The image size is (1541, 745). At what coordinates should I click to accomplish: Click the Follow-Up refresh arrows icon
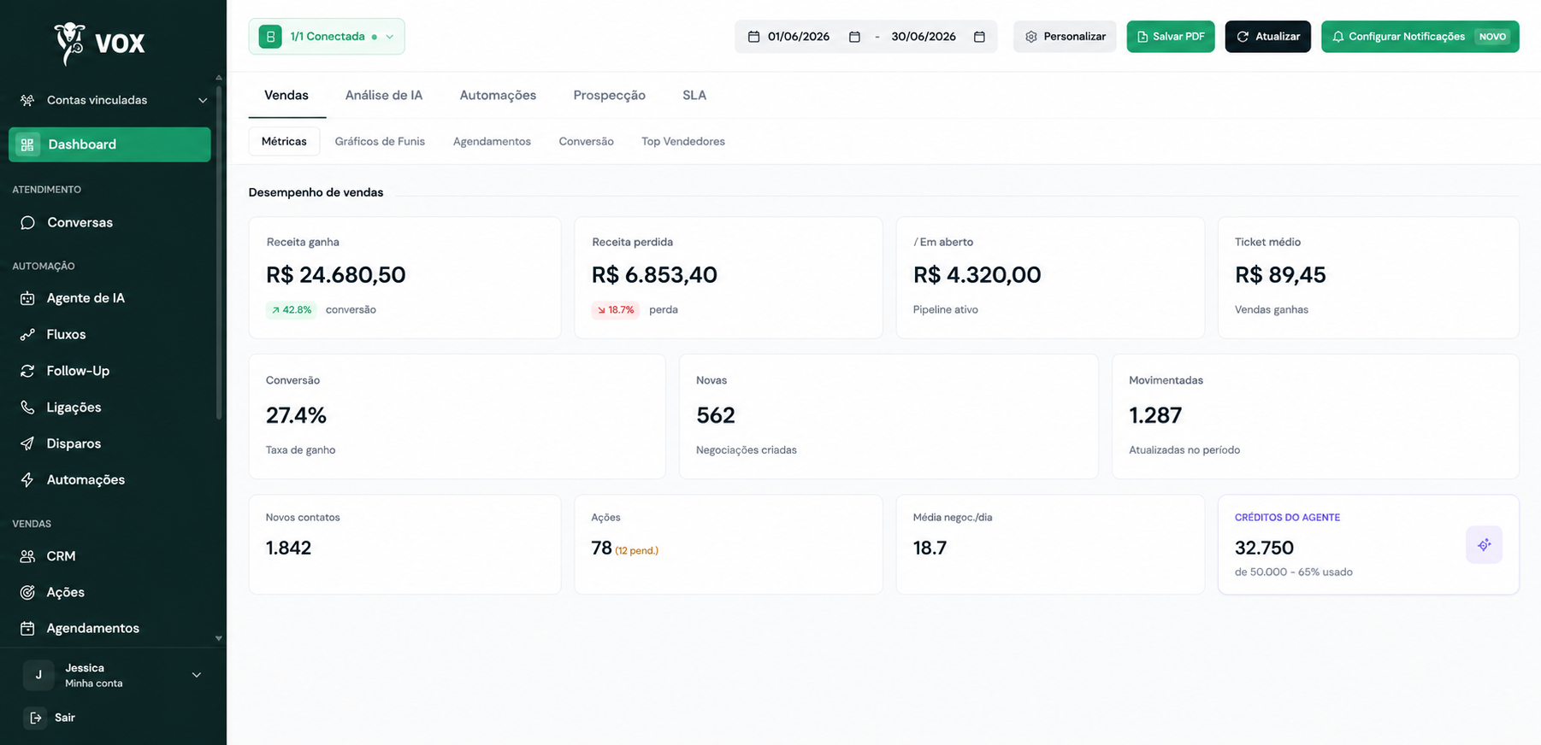click(x=27, y=371)
